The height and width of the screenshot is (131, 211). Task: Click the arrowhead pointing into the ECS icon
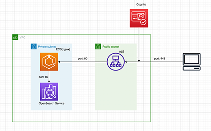click(59, 62)
